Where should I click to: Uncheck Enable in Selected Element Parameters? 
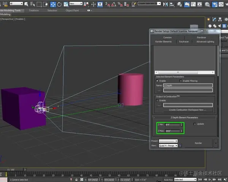click(157, 81)
